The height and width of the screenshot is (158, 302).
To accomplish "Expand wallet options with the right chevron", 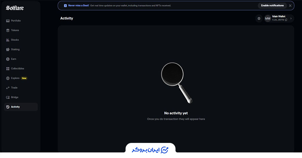I will [291, 18].
